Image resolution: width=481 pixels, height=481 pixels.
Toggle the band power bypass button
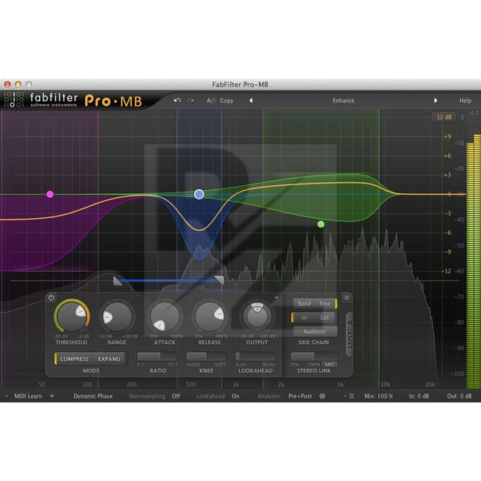[x=51, y=297]
